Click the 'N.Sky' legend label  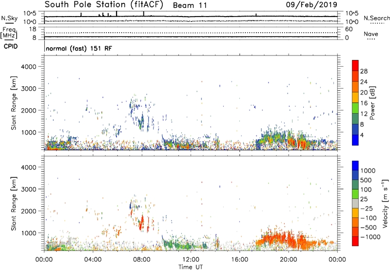[x=9, y=18]
